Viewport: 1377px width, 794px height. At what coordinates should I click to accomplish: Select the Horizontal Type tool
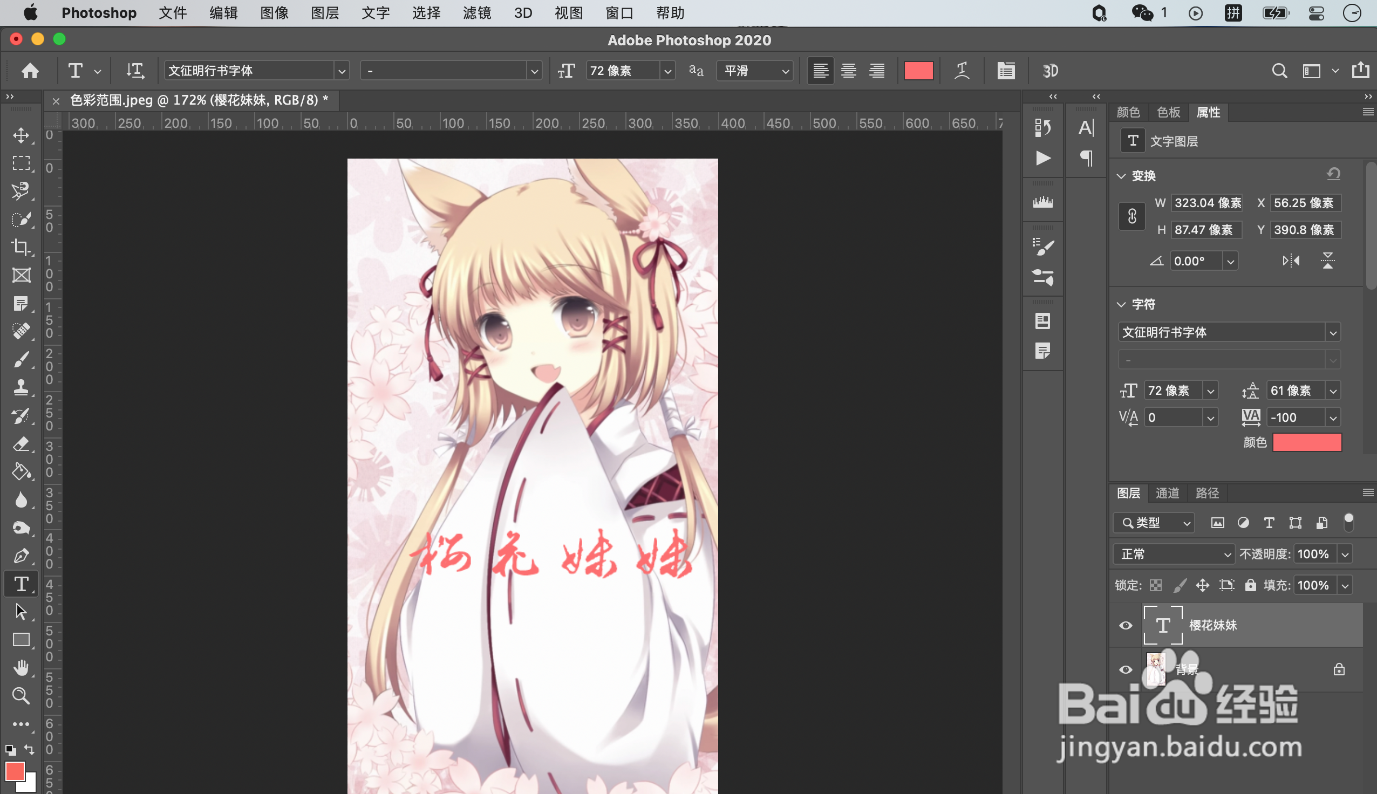[21, 584]
